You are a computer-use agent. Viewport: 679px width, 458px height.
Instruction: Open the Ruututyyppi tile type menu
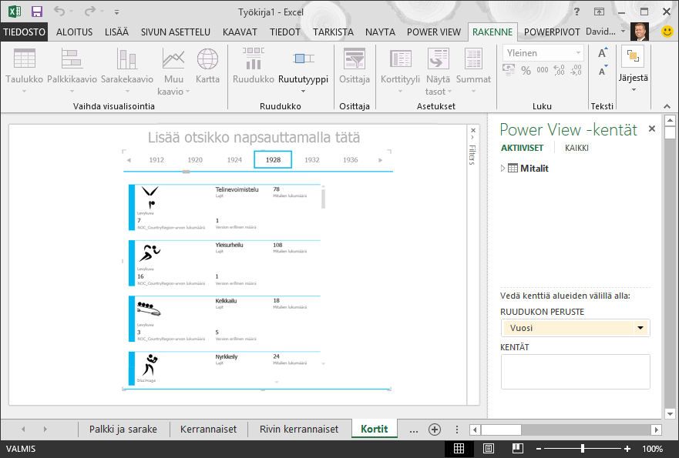[x=303, y=72]
